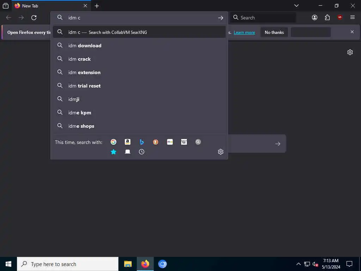The image size is (361, 271).
Task: Open the Windows notification center
Action: pyautogui.click(x=349, y=264)
